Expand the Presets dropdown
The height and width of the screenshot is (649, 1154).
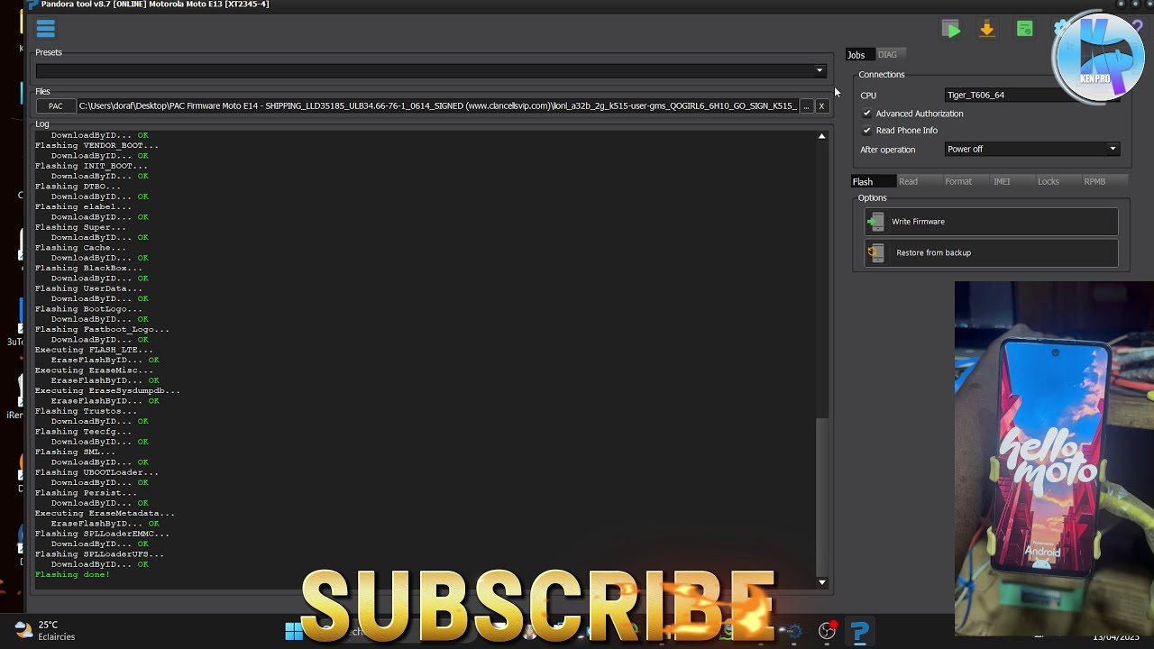(x=819, y=71)
